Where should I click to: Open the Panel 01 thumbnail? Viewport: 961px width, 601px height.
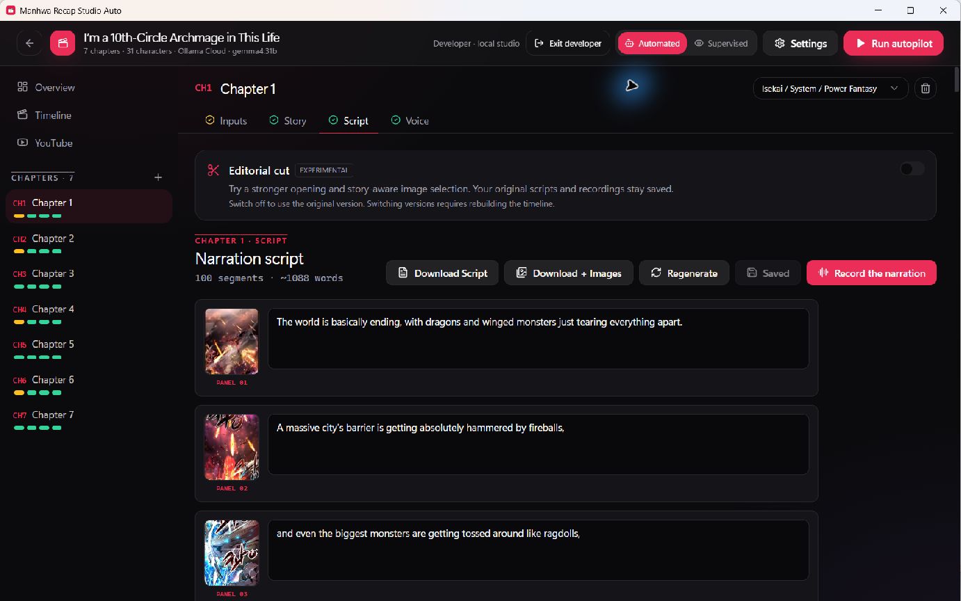pyautogui.click(x=232, y=342)
